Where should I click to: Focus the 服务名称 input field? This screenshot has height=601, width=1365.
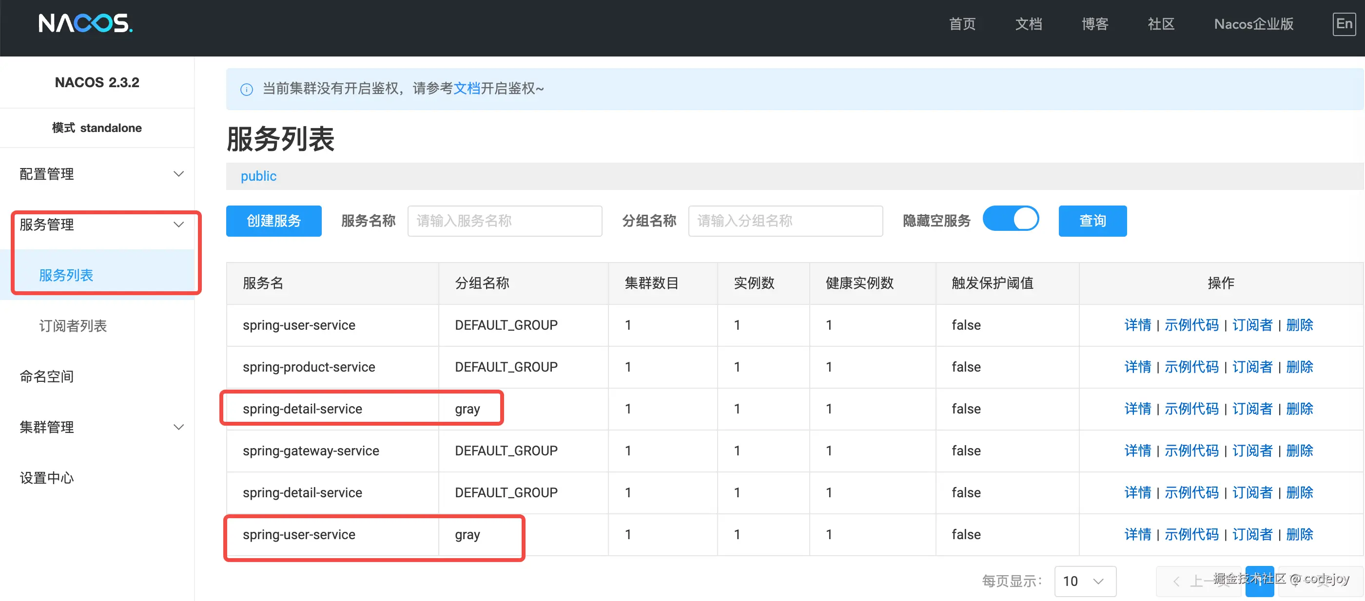pyautogui.click(x=504, y=221)
